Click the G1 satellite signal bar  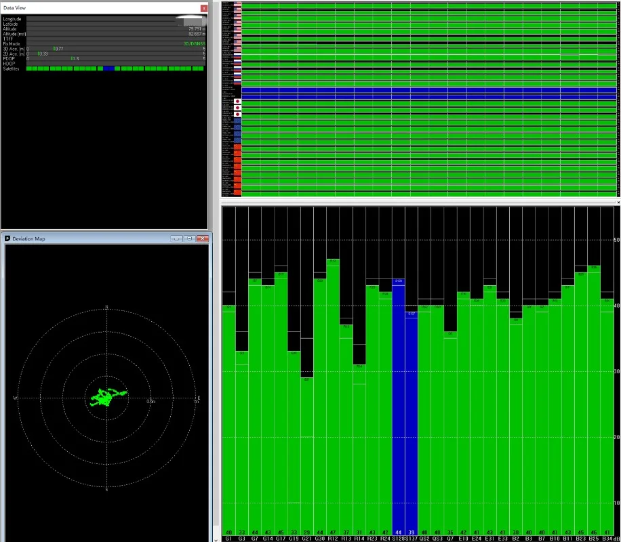click(x=228, y=420)
